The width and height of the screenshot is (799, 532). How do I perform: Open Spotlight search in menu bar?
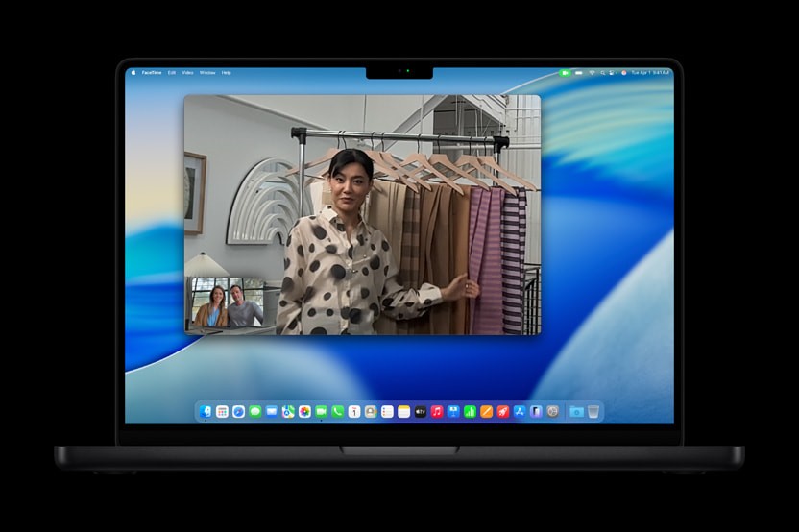pos(603,73)
